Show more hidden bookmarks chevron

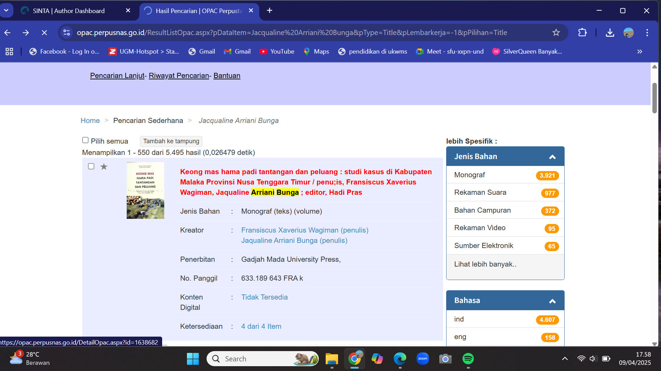[640, 52]
